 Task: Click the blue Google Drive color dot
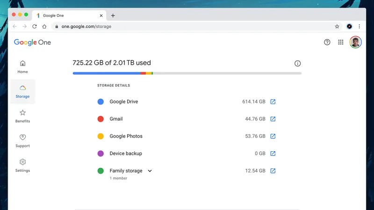[x=101, y=102]
